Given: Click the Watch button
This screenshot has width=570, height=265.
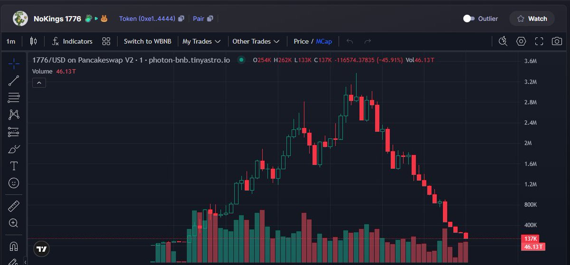Looking at the screenshot, I should (x=532, y=19).
